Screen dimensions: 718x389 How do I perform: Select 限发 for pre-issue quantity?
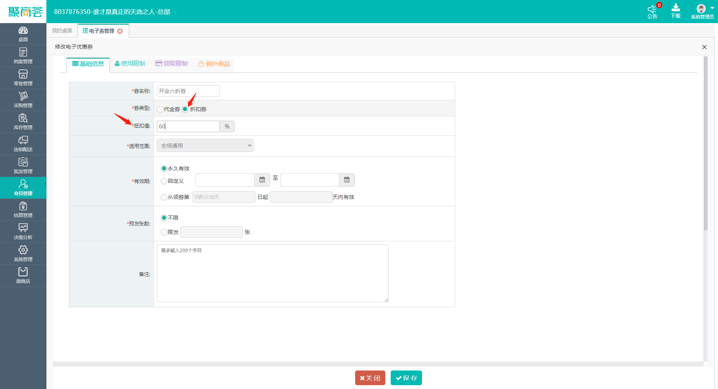tap(164, 232)
